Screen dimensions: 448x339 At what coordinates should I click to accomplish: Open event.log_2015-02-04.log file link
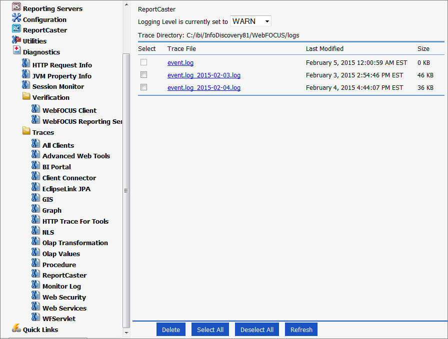[203, 88]
